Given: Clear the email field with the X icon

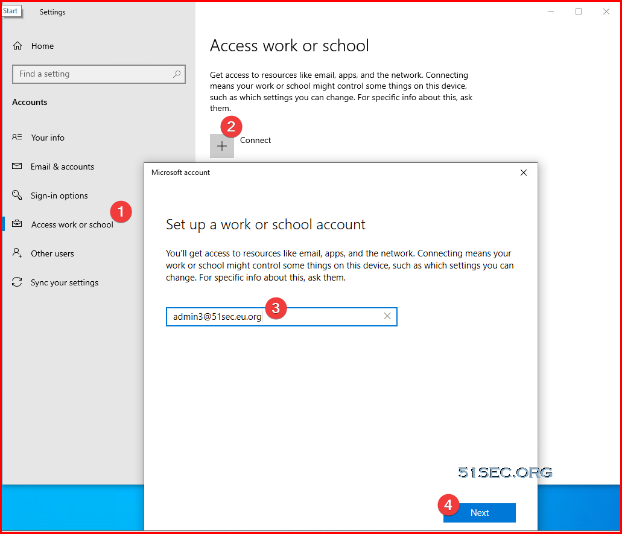Looking at the screenshot, I should [x=387, y=316].
